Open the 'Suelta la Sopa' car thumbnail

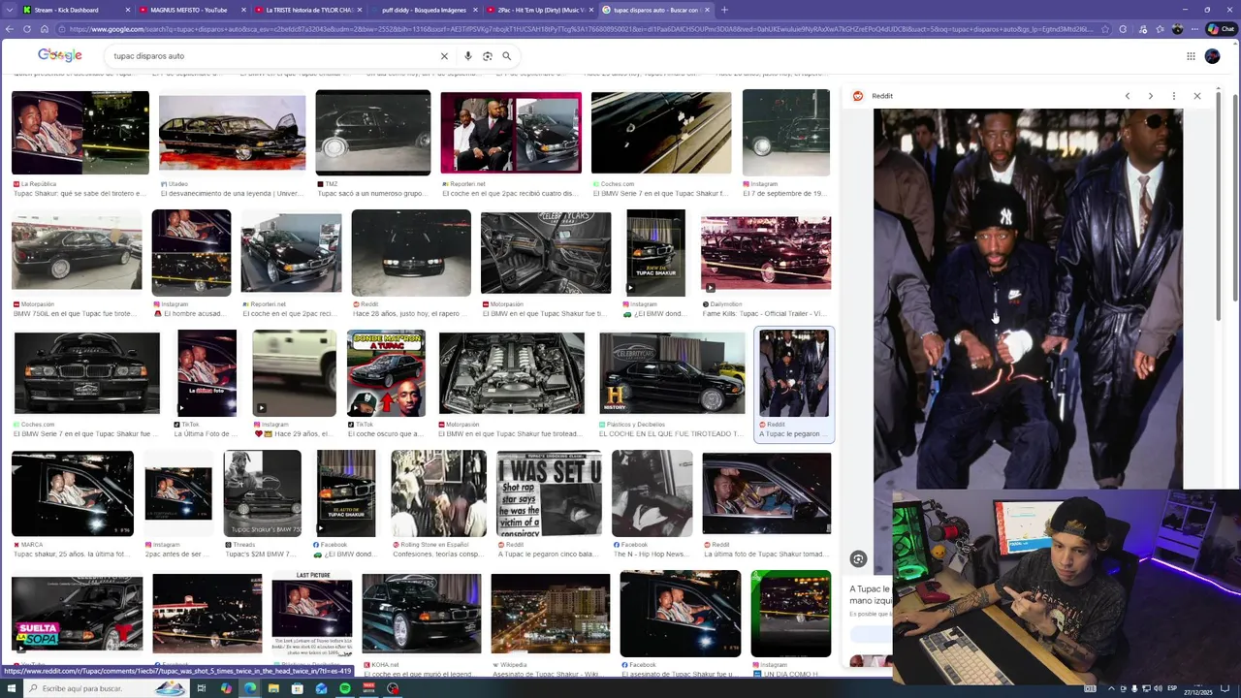click(77, 614)
